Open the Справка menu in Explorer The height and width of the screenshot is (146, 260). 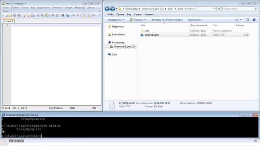tap(149, 15)
